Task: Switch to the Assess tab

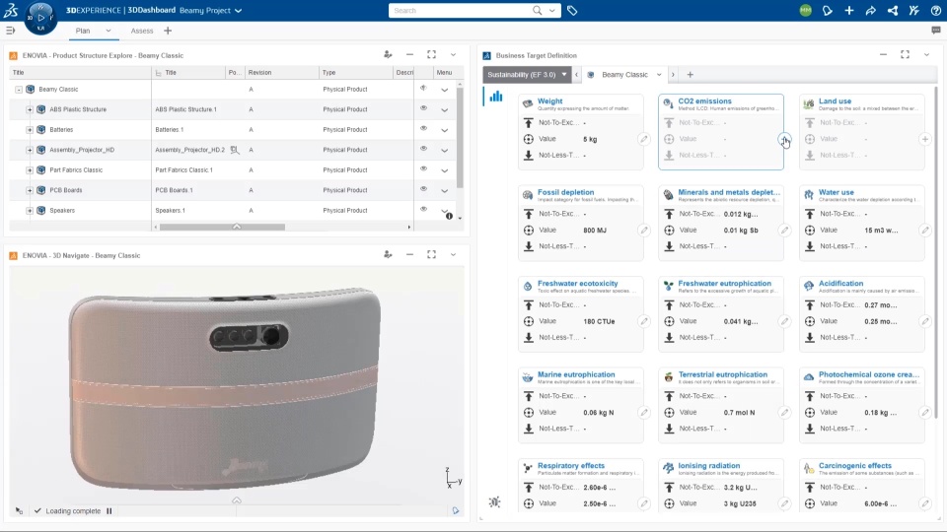Action: (142, 31)
